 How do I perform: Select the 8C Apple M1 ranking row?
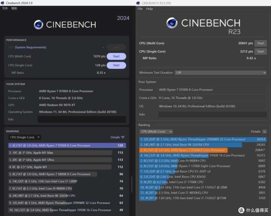[67, 167]
